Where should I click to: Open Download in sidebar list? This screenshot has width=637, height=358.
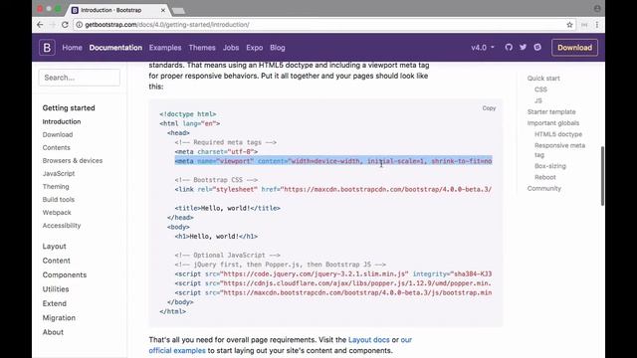click(x=58, y=135)
